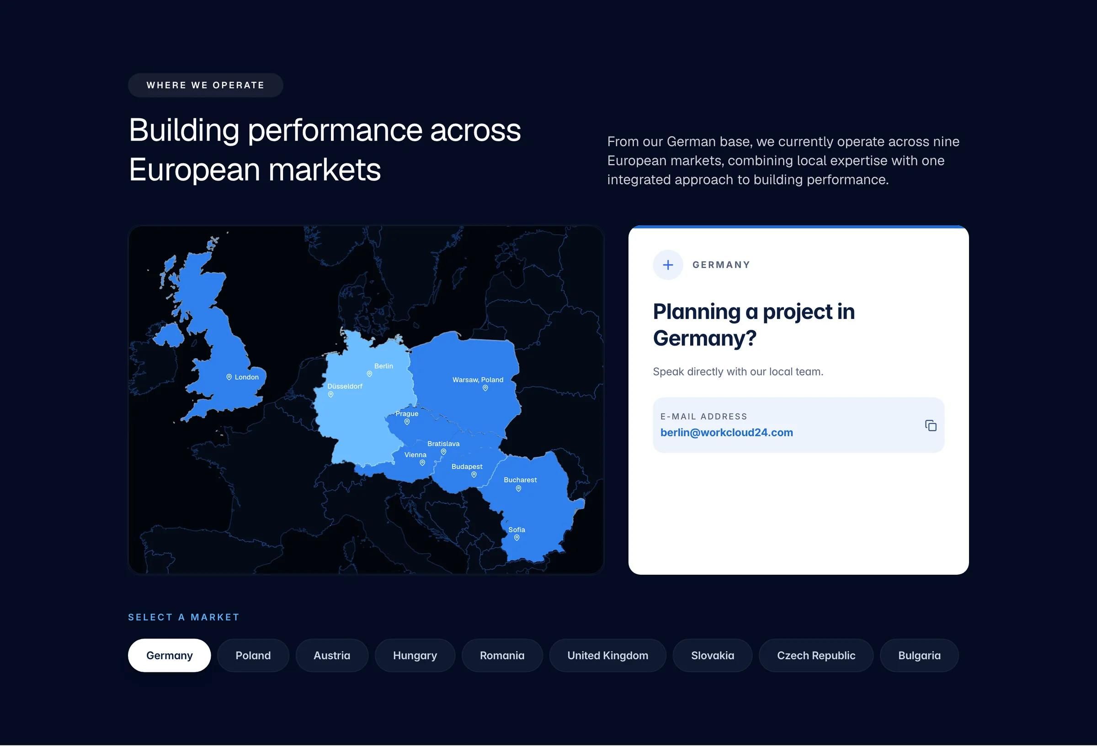1097x746 pixels.
Task: Click the Berlin label on map
Action: point(384,366)
